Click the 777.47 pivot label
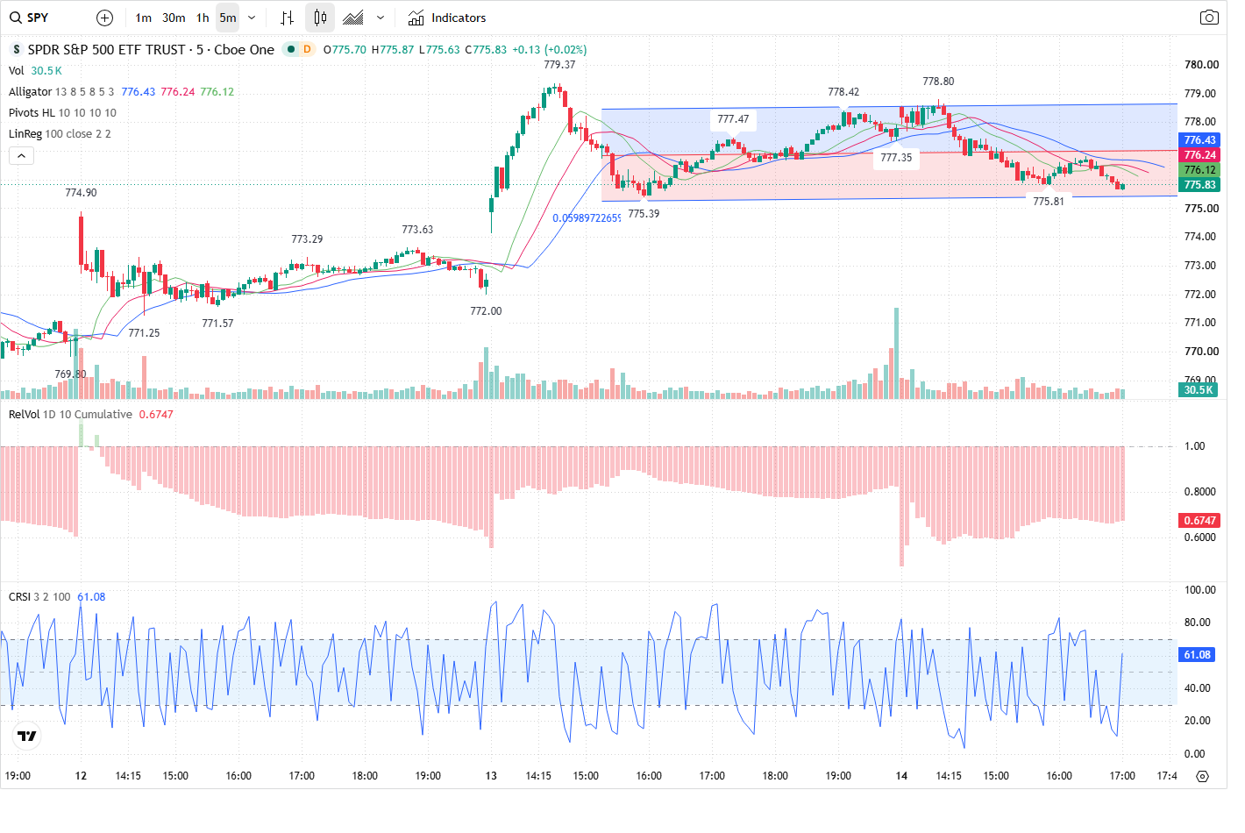 point(733,119)
